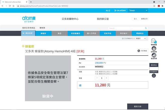Click the search magnifier icon
This screenshot has height=110, width=165.
pyautogui.click(x=146, y=28)
